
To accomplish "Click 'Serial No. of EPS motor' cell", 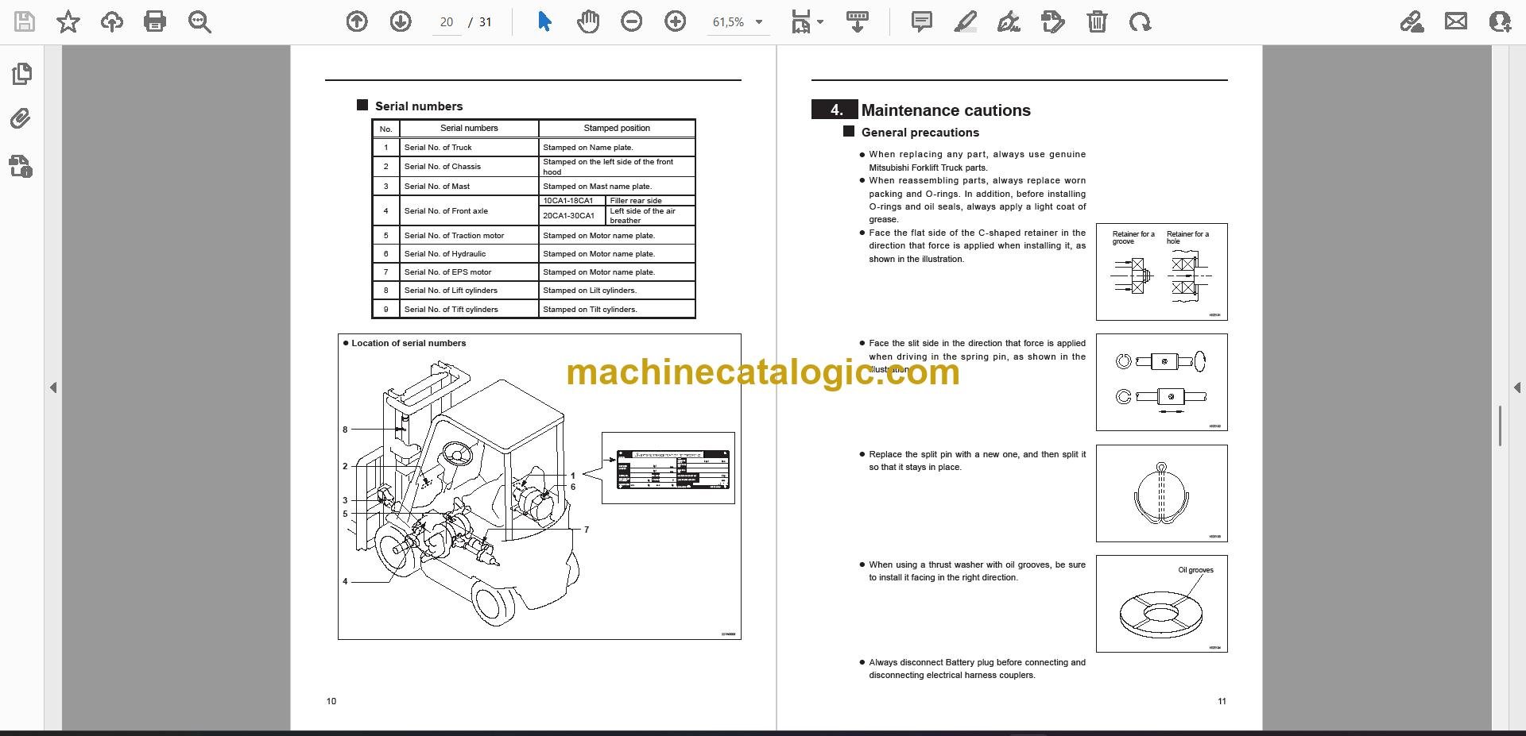I will (x=469, y=272).
